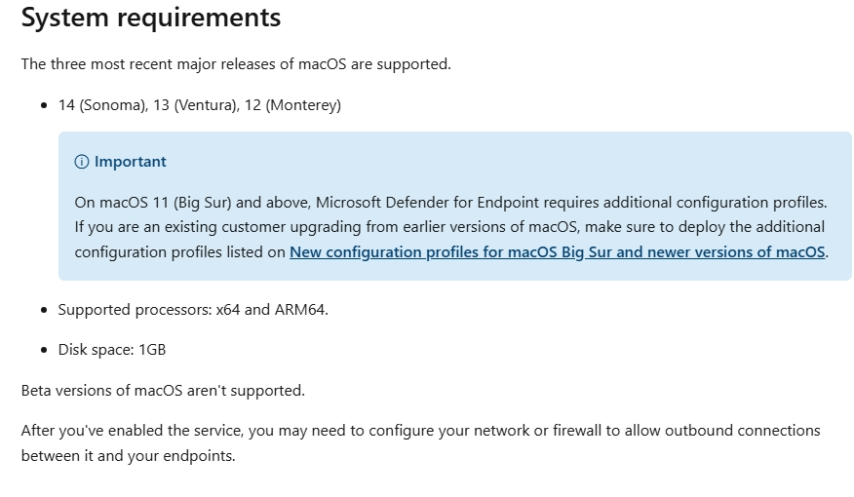Viewport: 854px width, 497px height.
Task: Click the words between it and your endpoints
Action: pyautogui.click(x=128, y=456)
